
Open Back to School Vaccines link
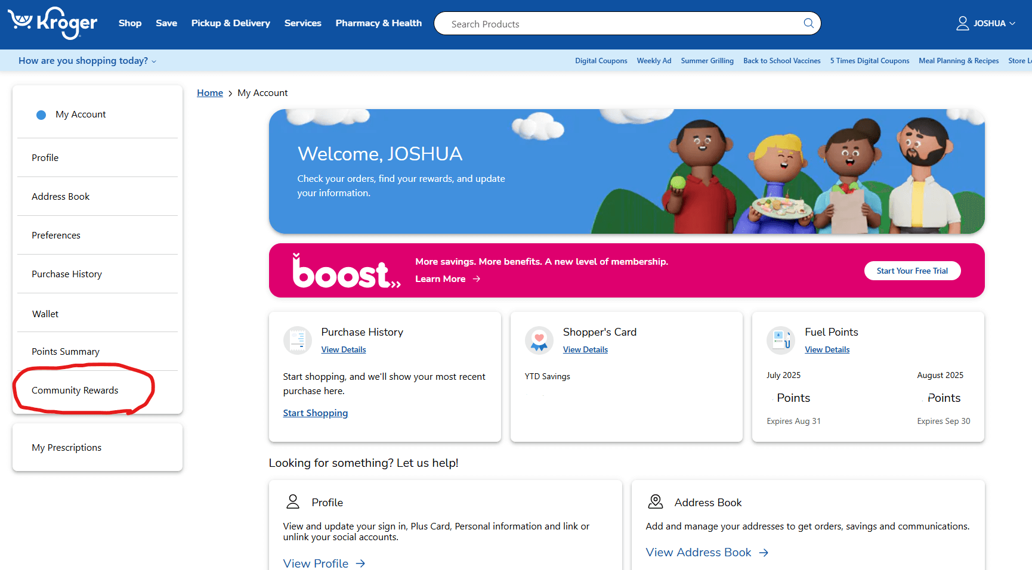coord(781,61)
